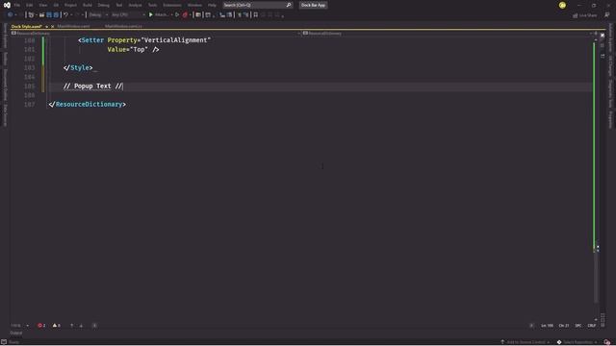The image size is (616, 346).
Task: Click the Dock Bar App solution name button
Action: pos(313,5)
